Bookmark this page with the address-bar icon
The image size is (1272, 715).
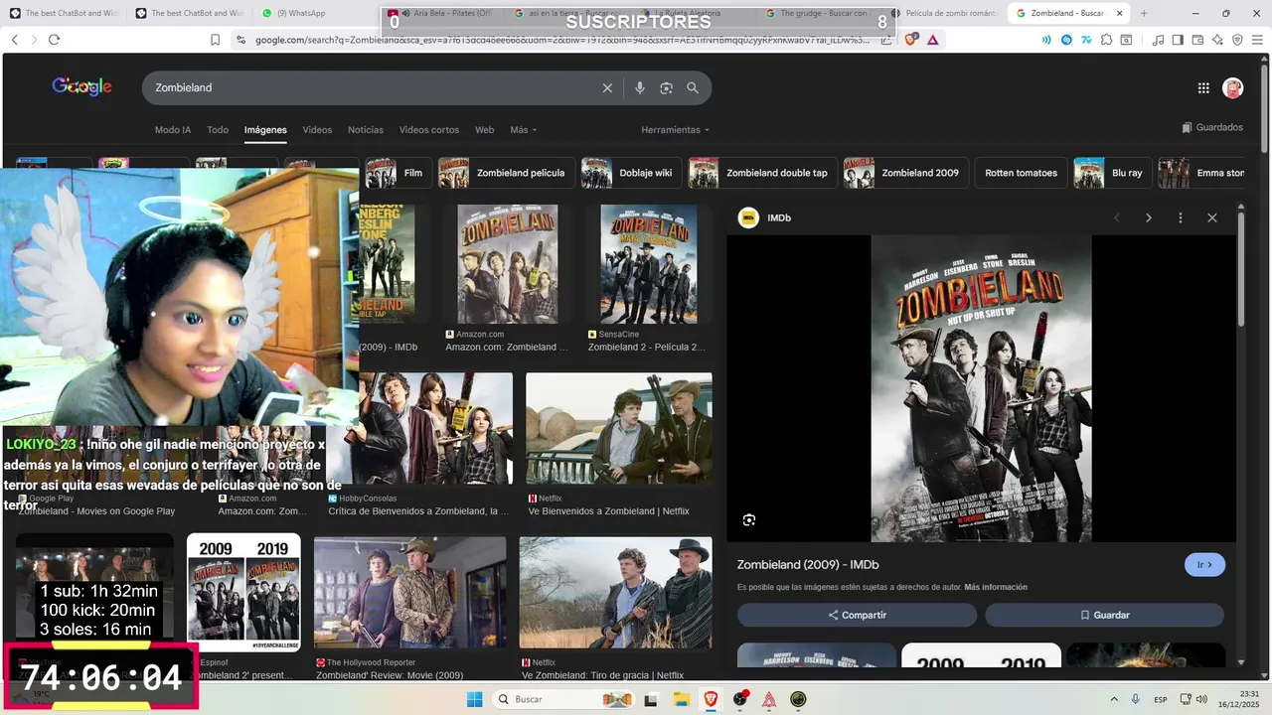215,40
